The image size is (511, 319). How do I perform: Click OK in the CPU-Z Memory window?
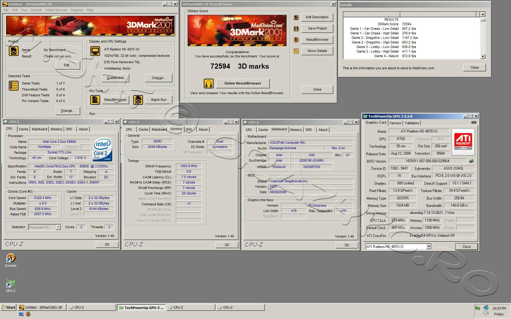(x=227, y=245)
